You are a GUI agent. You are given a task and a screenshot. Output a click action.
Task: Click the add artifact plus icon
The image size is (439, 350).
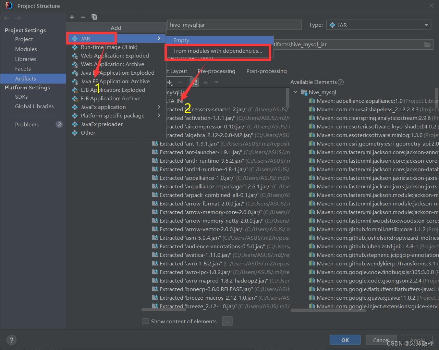click(72, 17)
